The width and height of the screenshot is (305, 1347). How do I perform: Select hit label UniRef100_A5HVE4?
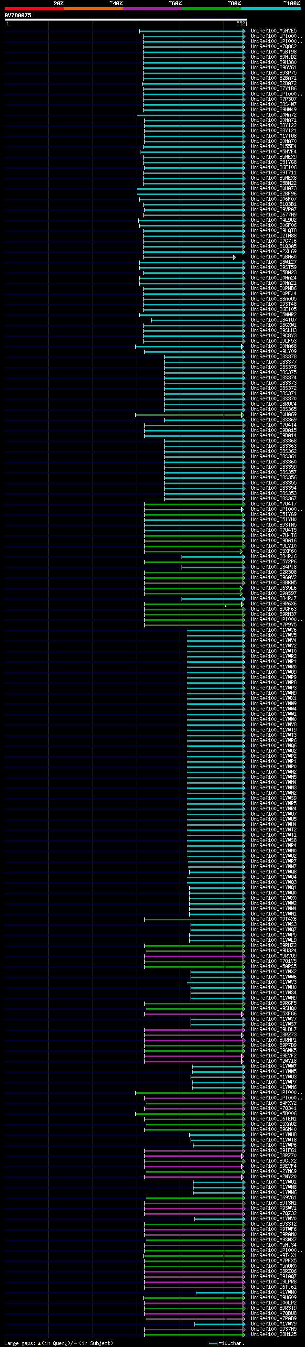pos(274,151)
